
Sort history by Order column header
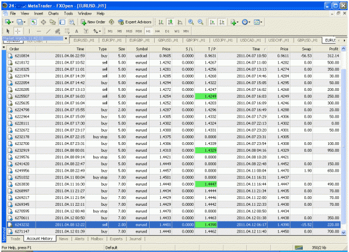click(x=21, y=49)
